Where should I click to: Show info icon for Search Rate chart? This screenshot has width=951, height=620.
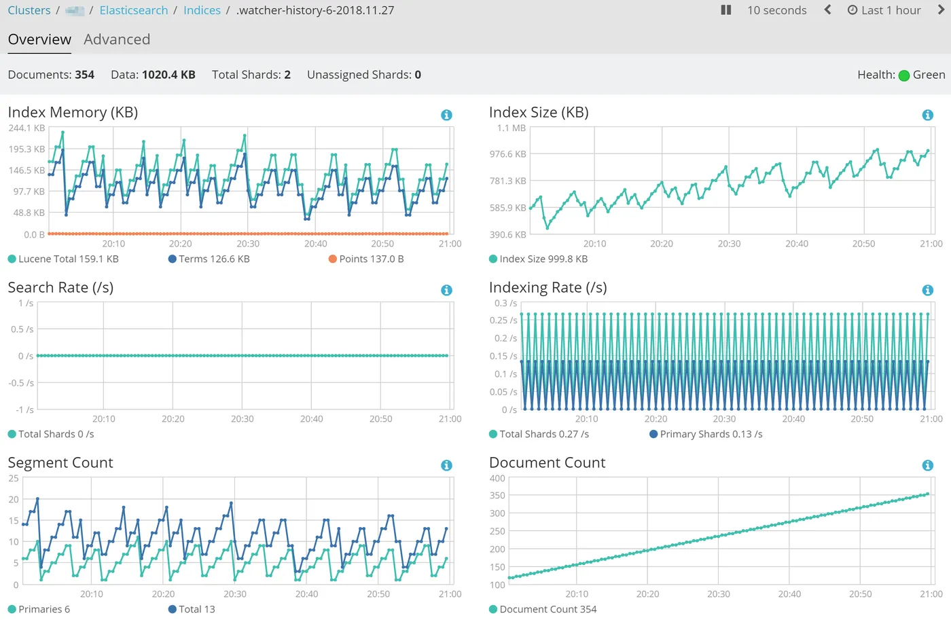pos(446,290)
